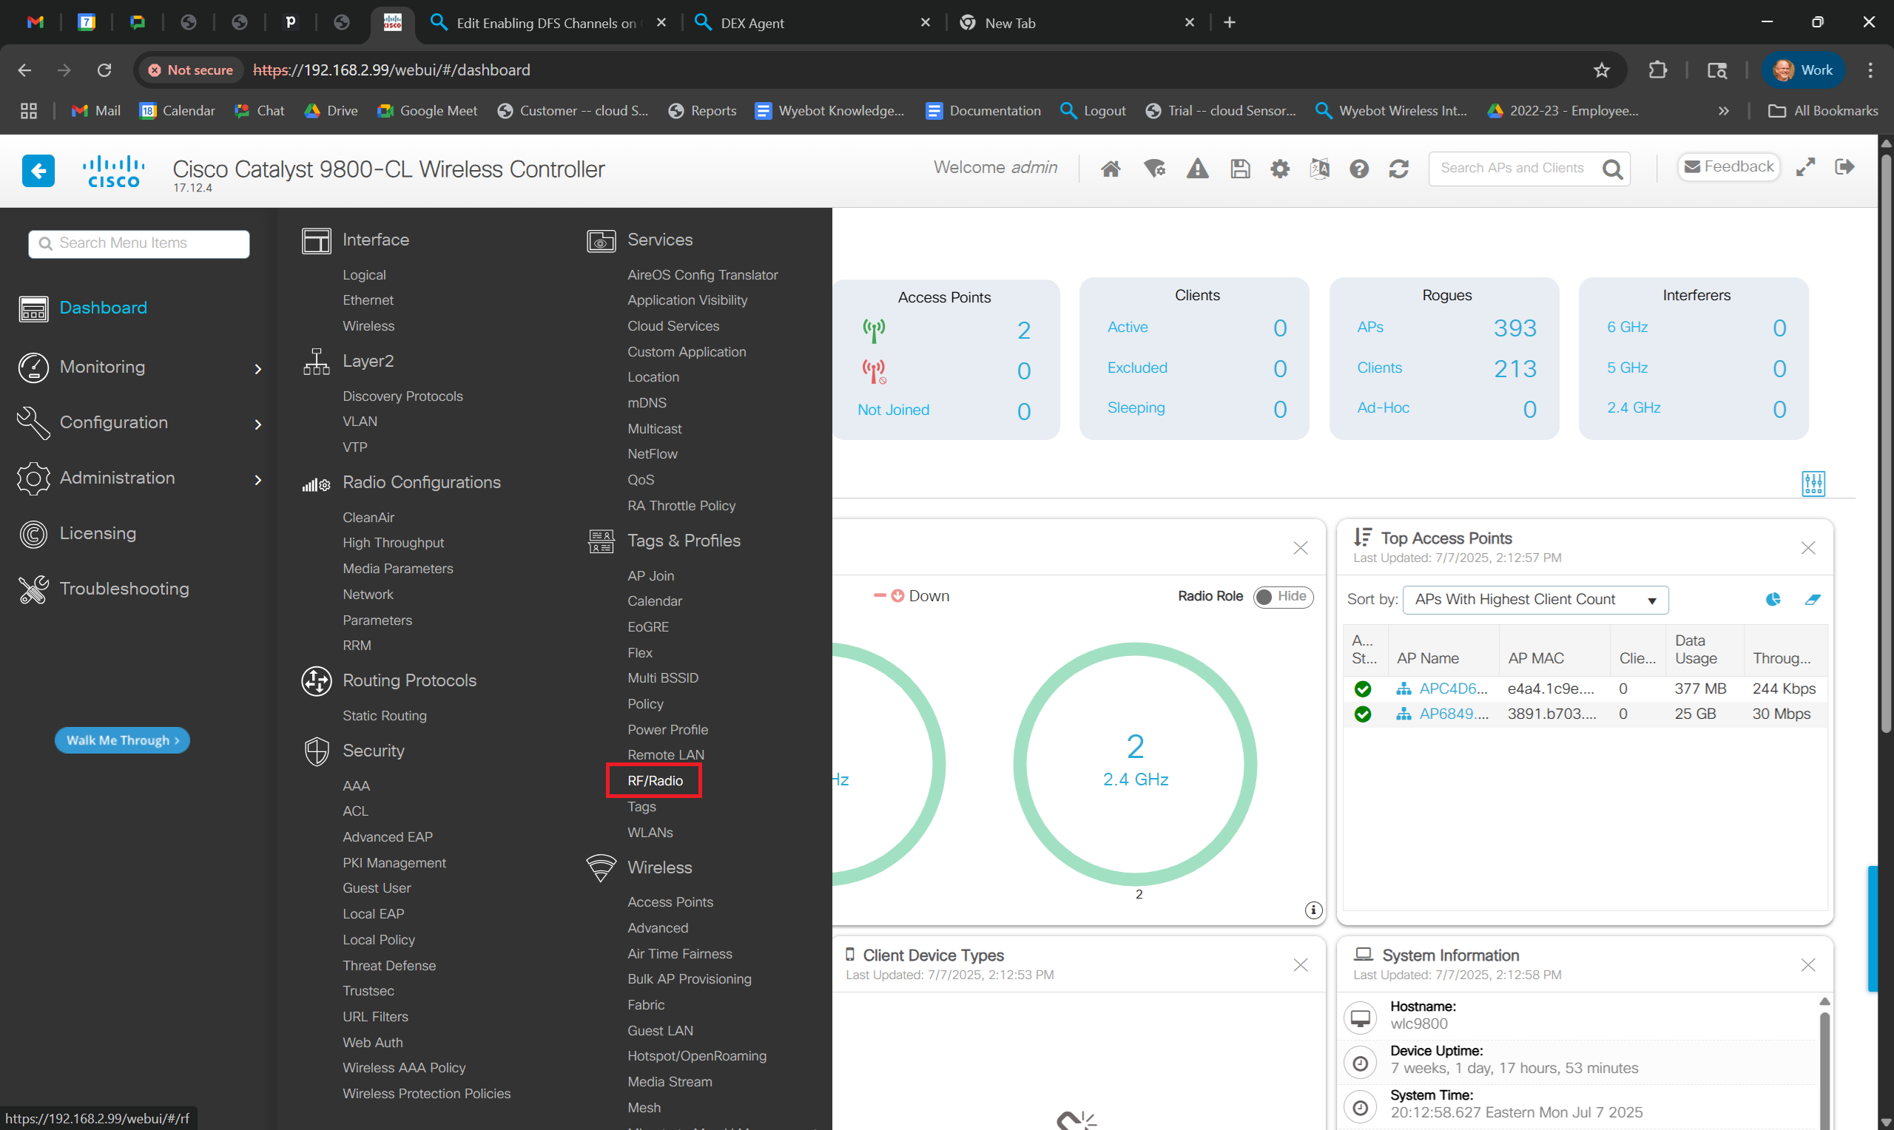Close the Client Device Types widget
Viewport: 1894px width, 1130px height.
pyautogui.click(x=1301, y=965)
